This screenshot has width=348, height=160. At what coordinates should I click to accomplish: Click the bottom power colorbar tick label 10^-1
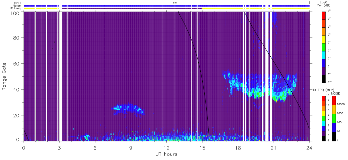329,82
